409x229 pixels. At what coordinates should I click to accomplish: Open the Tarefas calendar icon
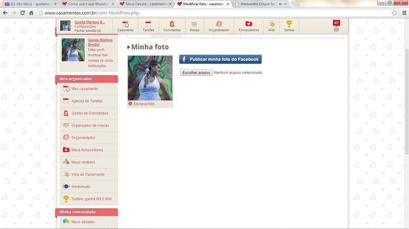click(148, 24)
